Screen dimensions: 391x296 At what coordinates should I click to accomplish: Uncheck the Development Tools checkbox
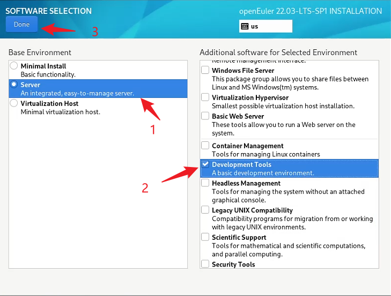click(205, 164)
